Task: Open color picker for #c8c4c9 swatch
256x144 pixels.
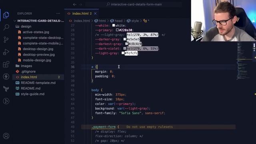Action: point(126,44)
